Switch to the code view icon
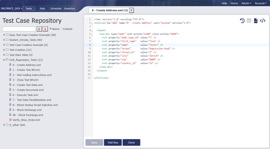270x149 pixels. pos(263,21)
